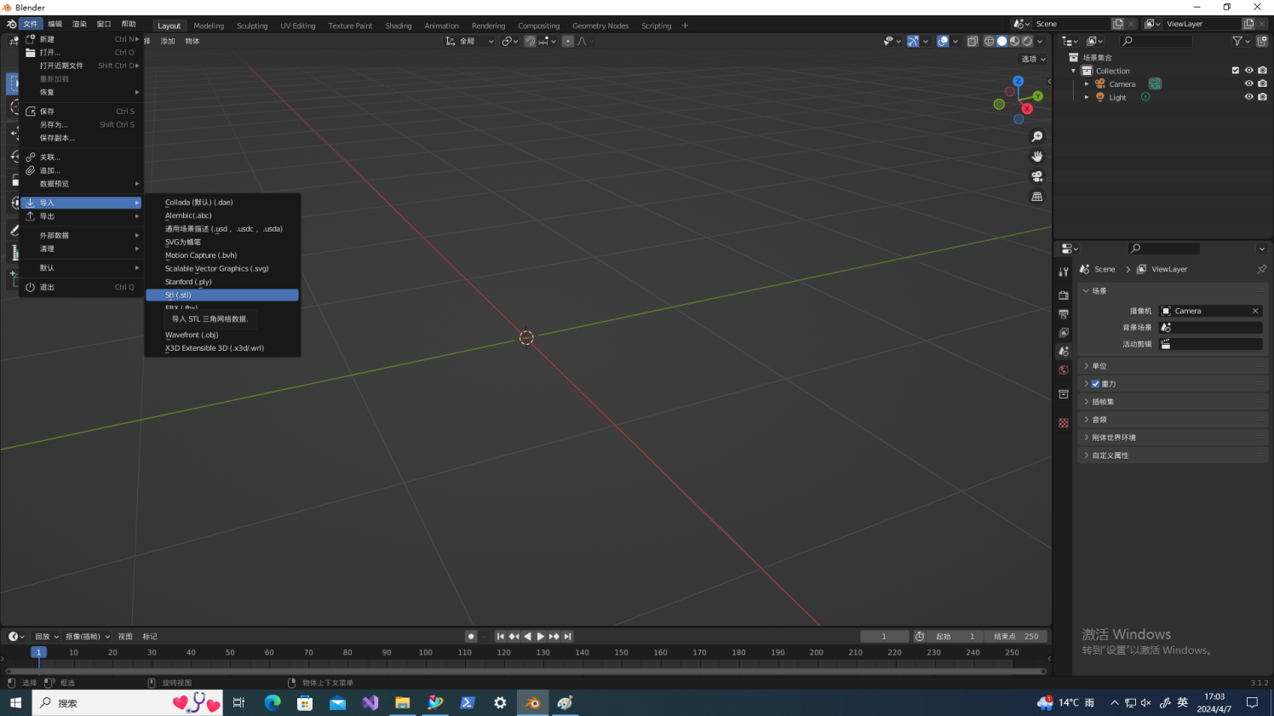Expand the Custom Properties (自定义属性) panel

pyautogui.click(x=1173, y=455)
